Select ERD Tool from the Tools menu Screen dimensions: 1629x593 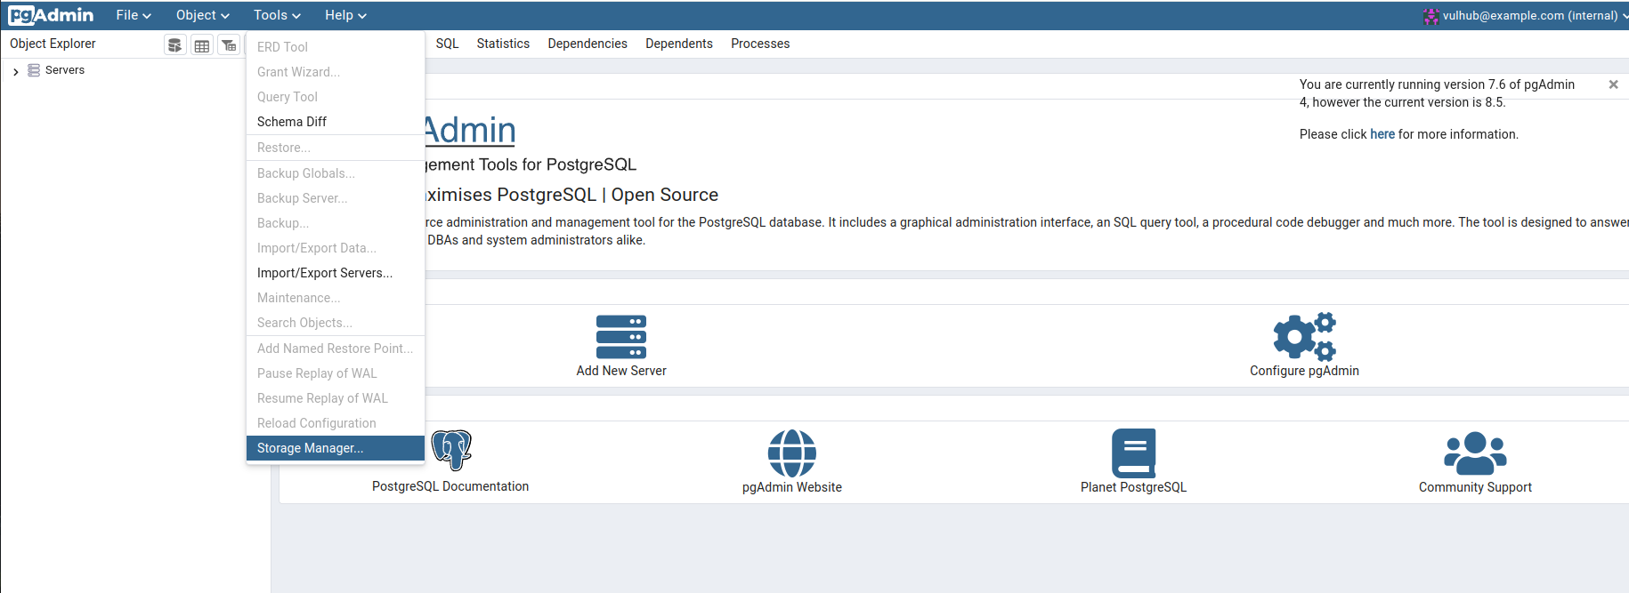tap(336, 47)
